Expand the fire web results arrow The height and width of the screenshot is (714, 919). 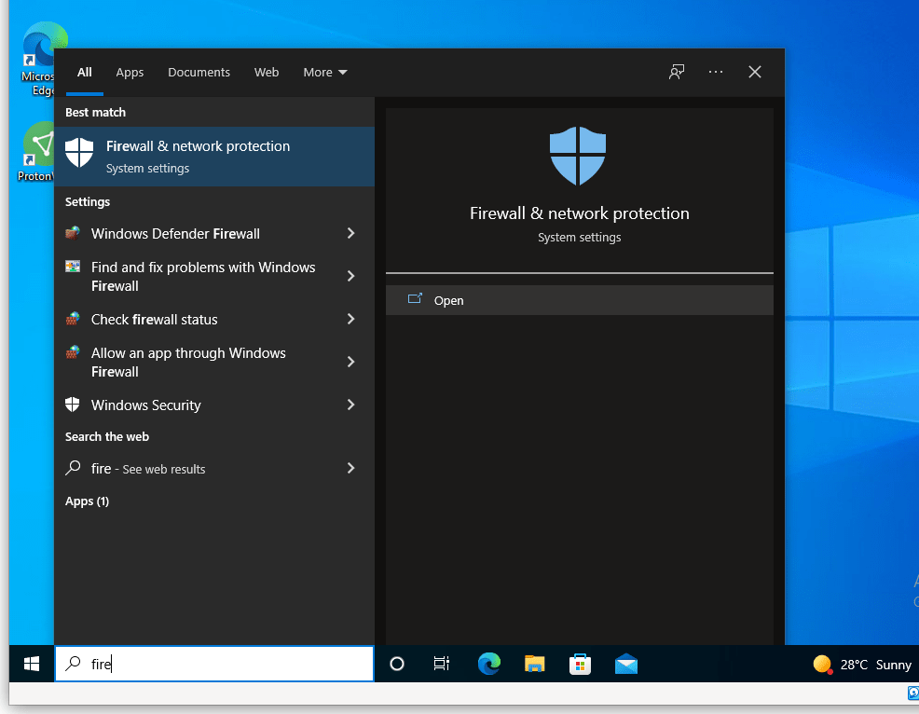pyautogui.click(x=350, y=468)
